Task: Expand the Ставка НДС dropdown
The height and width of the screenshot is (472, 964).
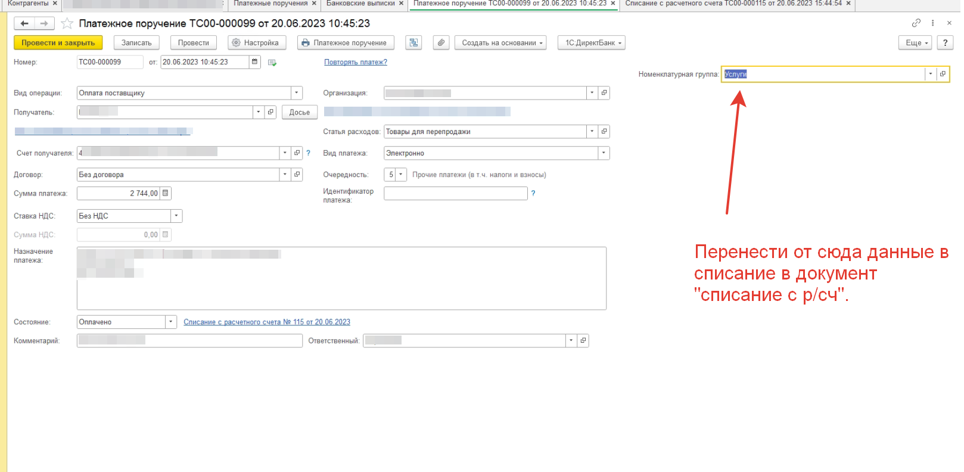Action: tap(176, 216)
